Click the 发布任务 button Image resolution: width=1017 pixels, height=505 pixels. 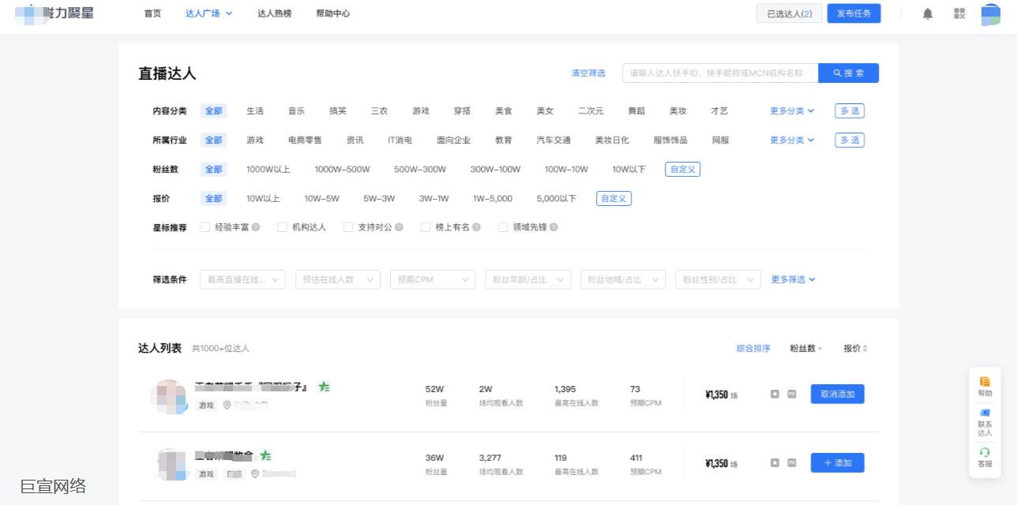point(854,13)
